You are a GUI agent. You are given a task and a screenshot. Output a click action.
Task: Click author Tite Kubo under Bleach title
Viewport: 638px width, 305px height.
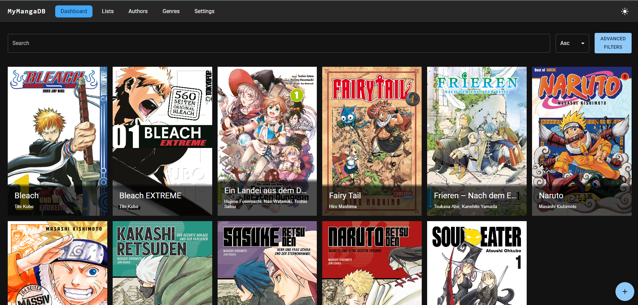coord(24,206)
